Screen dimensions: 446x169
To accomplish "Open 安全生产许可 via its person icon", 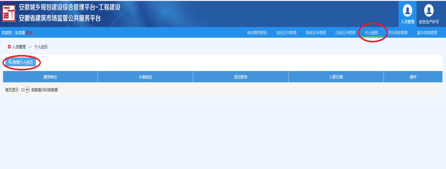I will tap(429, 11).
